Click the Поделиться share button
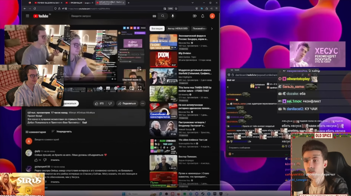This screenshot has height=196, width=351. (x=127, y=103)
